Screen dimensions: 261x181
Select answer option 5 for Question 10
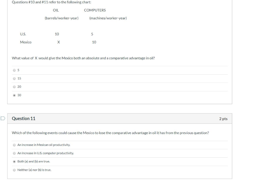[15, 70]
